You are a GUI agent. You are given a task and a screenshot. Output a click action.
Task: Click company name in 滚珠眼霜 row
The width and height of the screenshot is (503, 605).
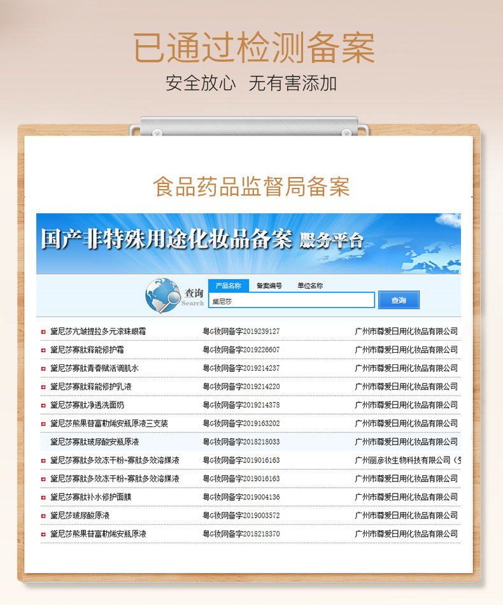[406, 331]
